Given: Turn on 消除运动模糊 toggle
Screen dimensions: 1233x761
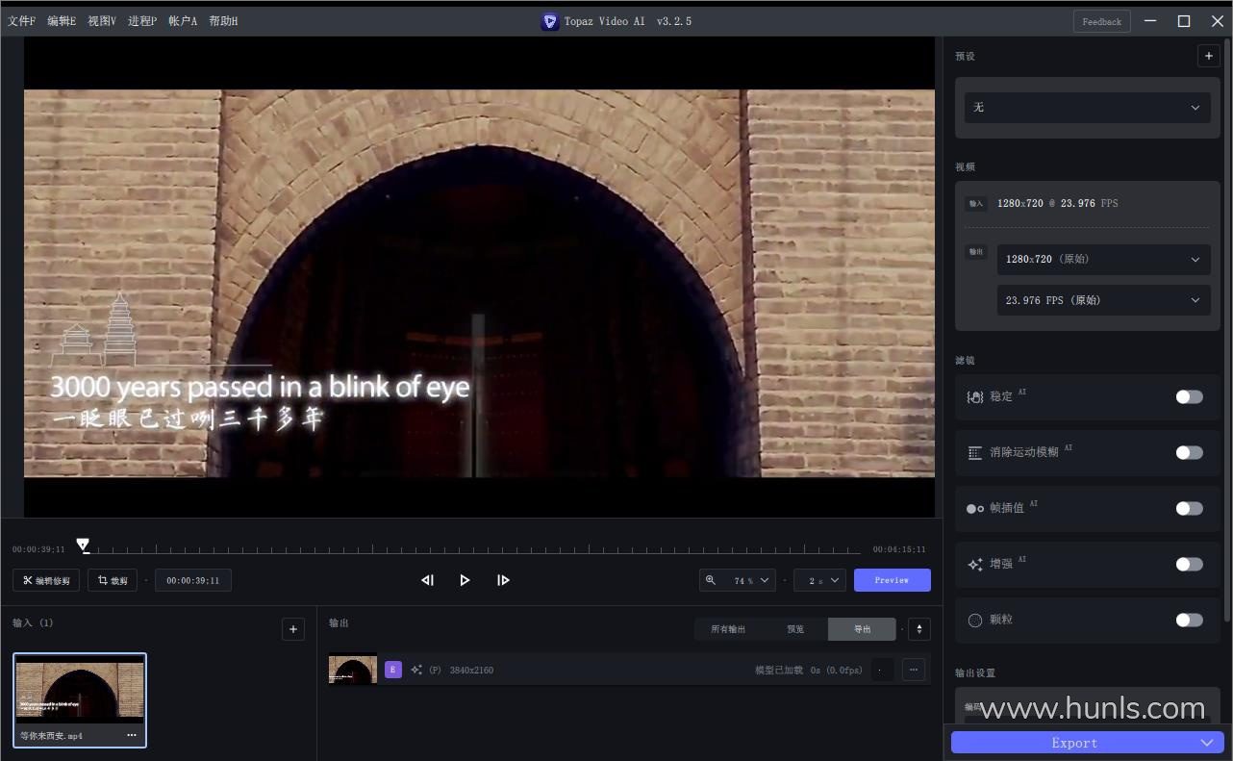Looking at the screenshot, I should coord(1189,452).
